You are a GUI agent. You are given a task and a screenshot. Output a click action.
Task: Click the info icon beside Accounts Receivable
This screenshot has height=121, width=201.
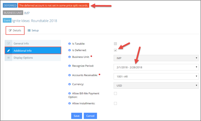pos(69,75)
